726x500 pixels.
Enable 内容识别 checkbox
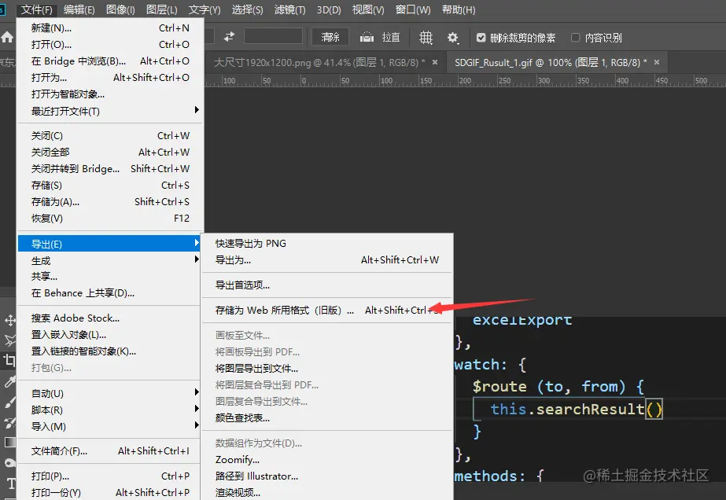pos(575,38)
